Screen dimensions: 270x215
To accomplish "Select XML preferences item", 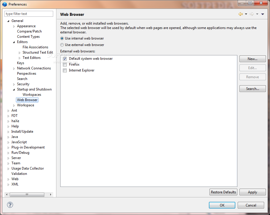I will 15,184.
